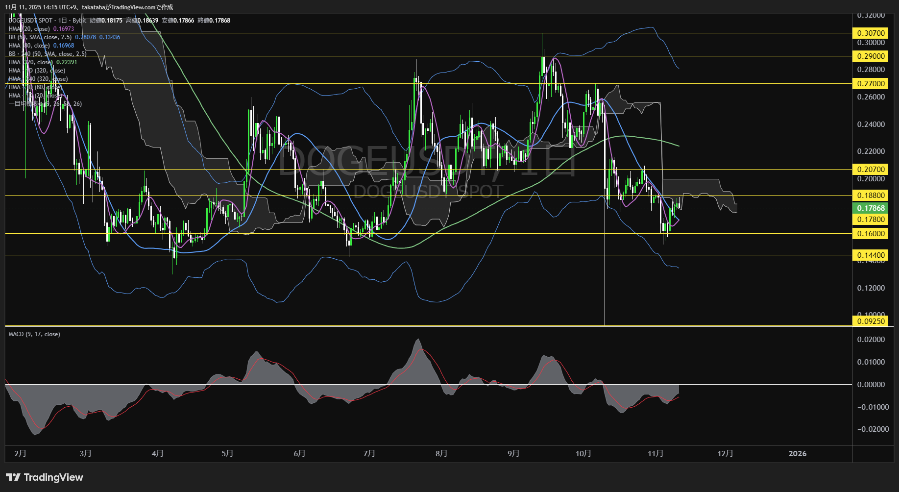This screenshot has height=492, width=899.
Task: Click the 2026 label on time axis
Action: point(797,454)
